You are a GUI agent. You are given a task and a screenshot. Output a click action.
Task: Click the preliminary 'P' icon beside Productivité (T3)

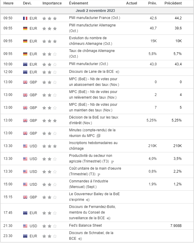click(112, 162)
